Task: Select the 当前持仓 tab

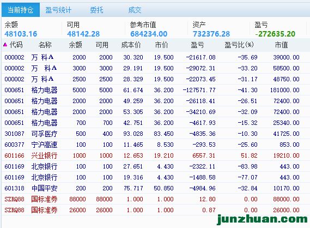Action: (21, 10)
